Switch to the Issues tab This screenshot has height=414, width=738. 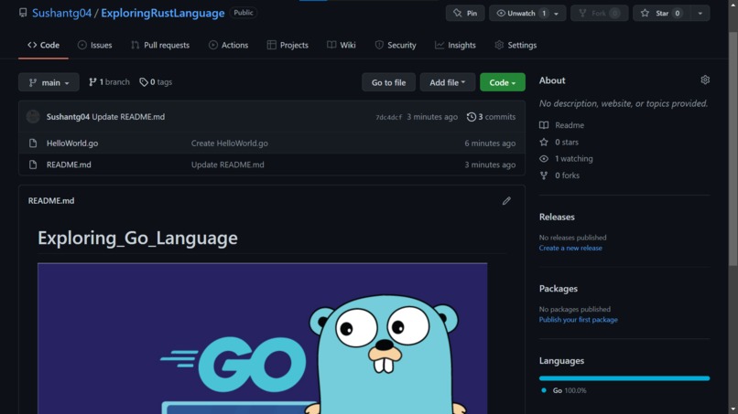click(94, 45)
